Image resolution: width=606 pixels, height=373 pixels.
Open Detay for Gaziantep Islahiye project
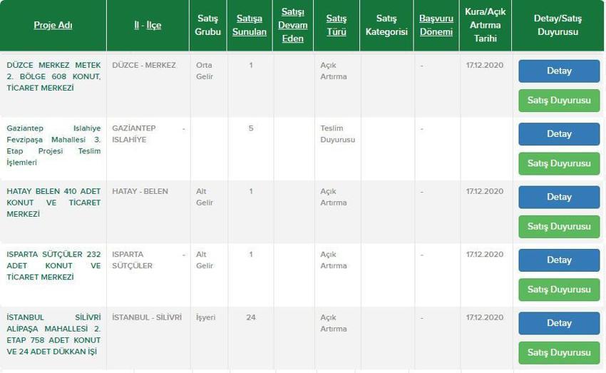(559, 134)
